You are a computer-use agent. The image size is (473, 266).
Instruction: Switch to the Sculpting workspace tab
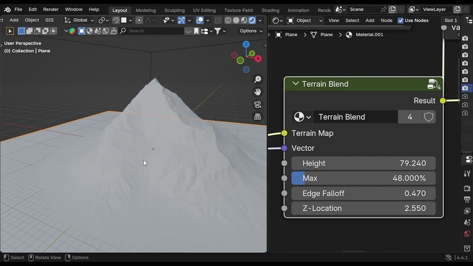coord(174,10)
